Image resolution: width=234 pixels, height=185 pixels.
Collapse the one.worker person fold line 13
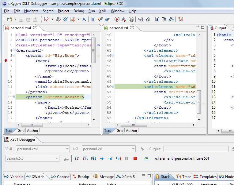[14, 97]
